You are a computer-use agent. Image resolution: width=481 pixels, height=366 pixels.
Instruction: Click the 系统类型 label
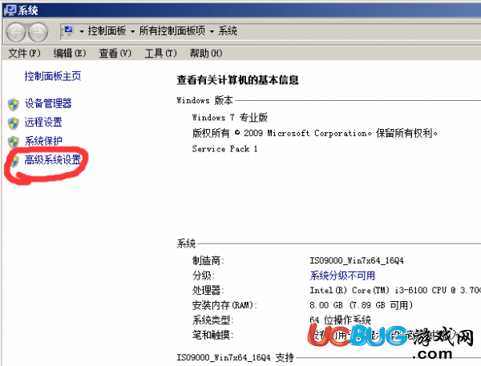(x=212, y=320)
